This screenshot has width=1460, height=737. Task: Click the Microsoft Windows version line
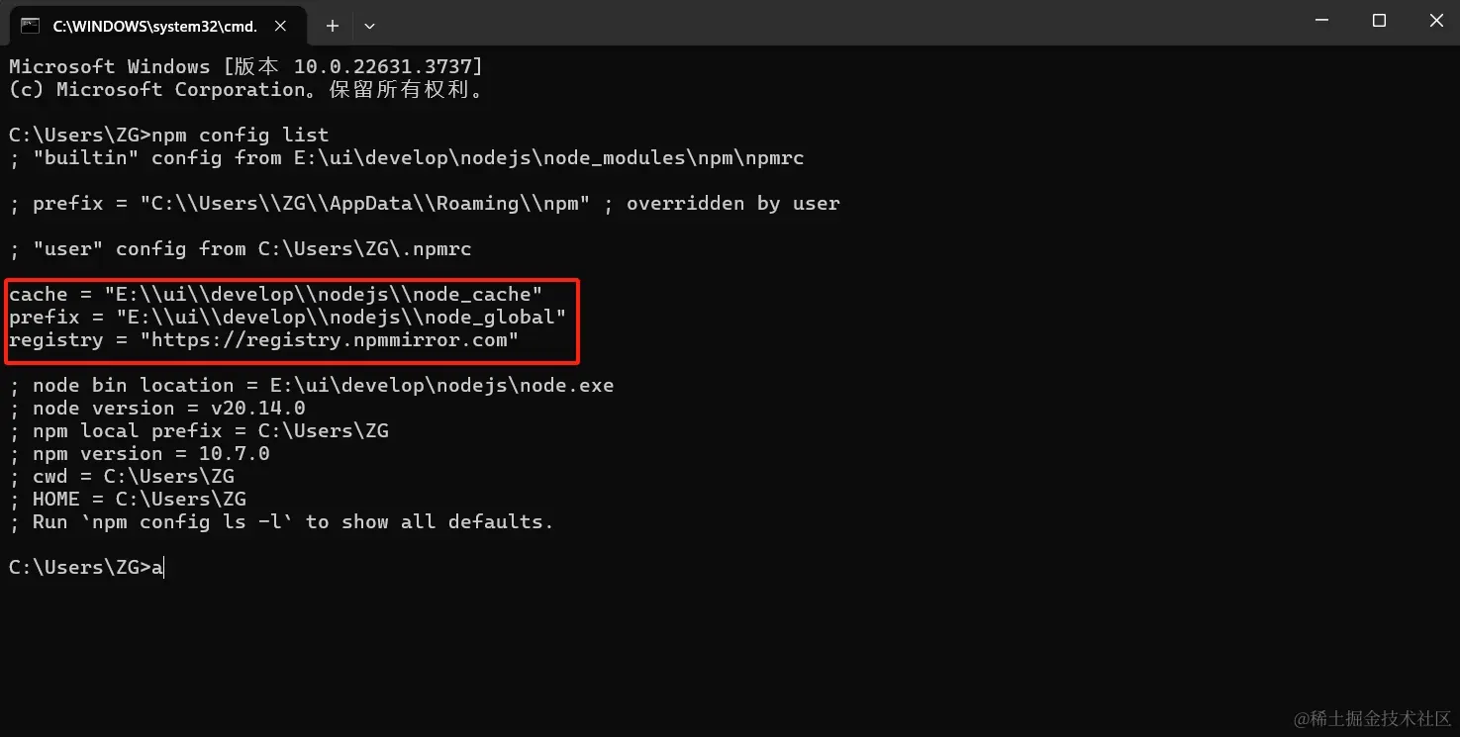245,67
